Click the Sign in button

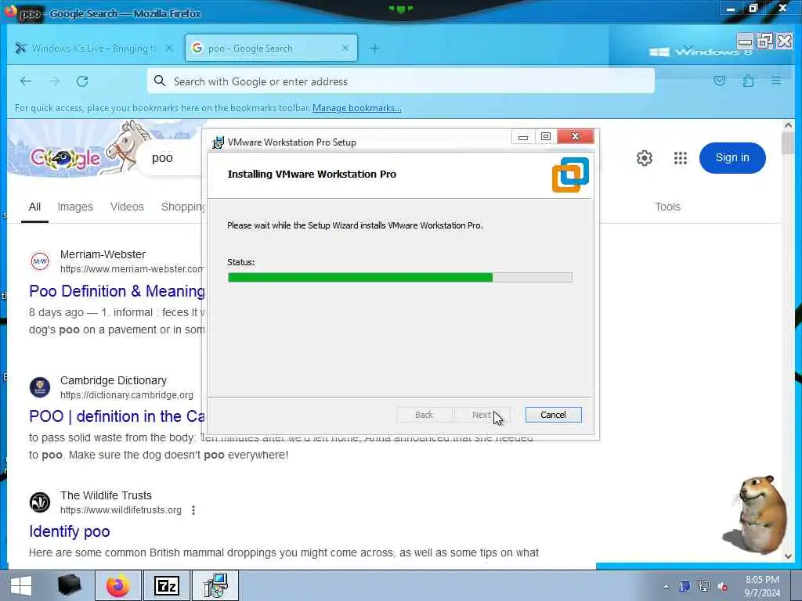[732, 158]
